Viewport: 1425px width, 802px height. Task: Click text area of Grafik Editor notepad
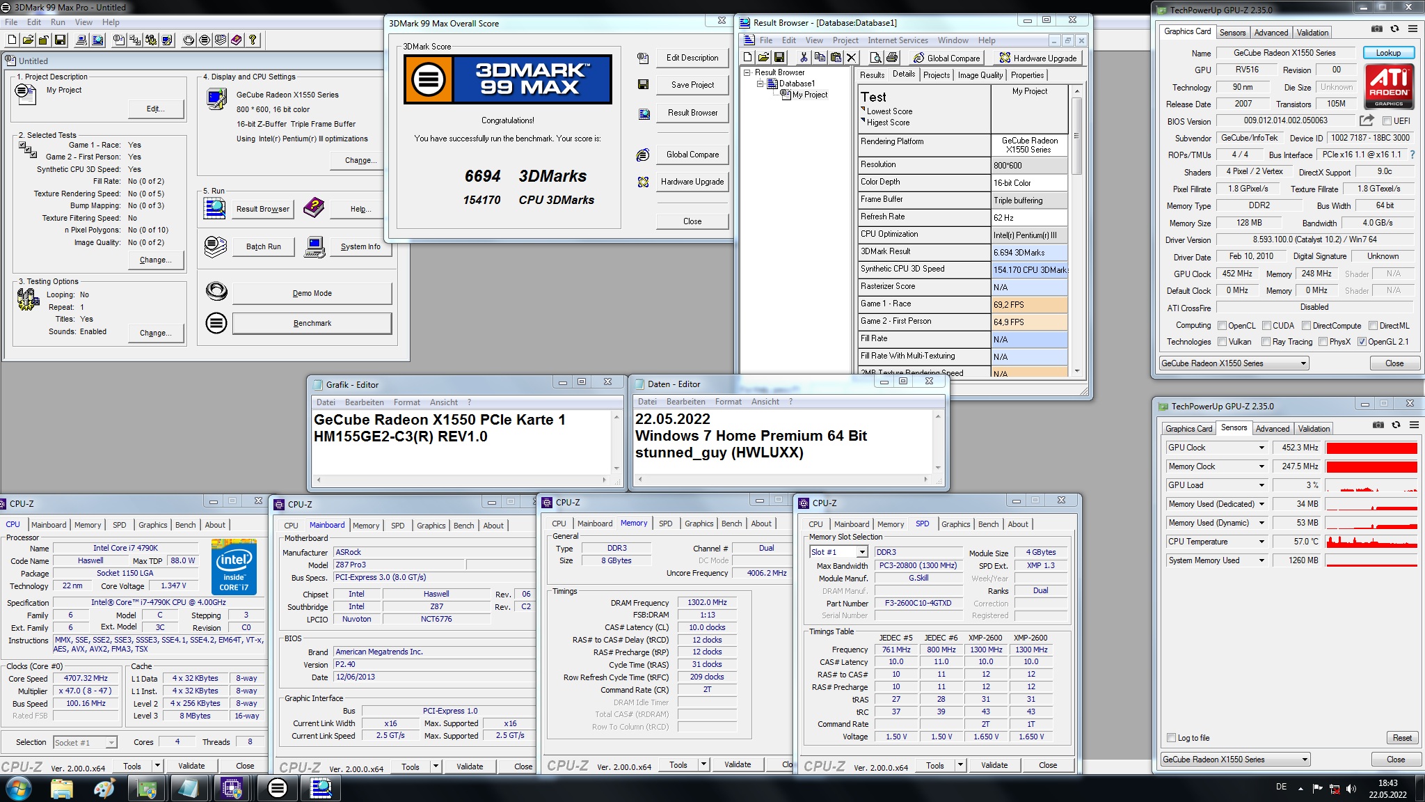tap(462, 441)
